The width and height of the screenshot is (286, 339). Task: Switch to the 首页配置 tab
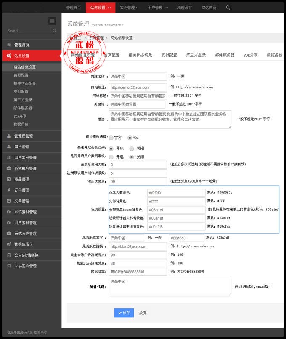pyautogui.click(x=112, y=55)
